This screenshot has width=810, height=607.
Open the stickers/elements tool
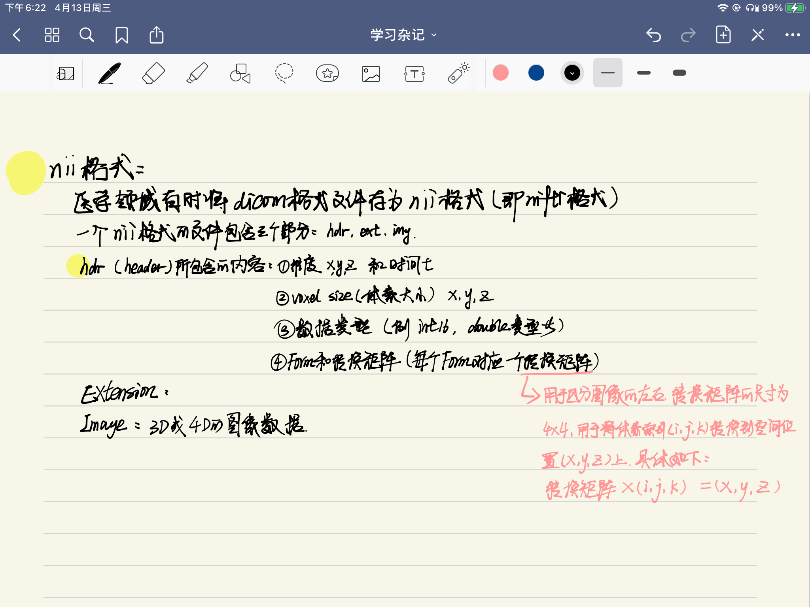tap(327, 73)
